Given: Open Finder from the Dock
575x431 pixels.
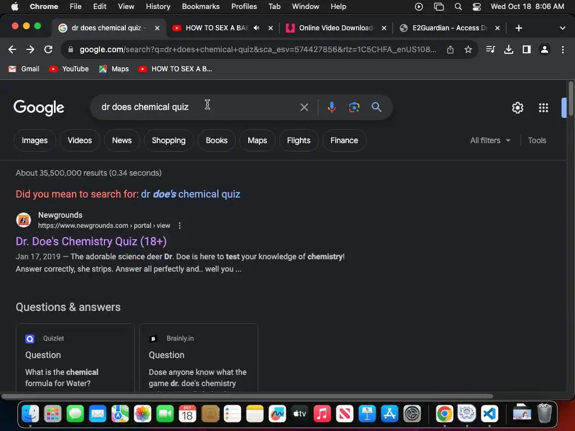Looking at the screenshot, I should click(x=30, y=414).
